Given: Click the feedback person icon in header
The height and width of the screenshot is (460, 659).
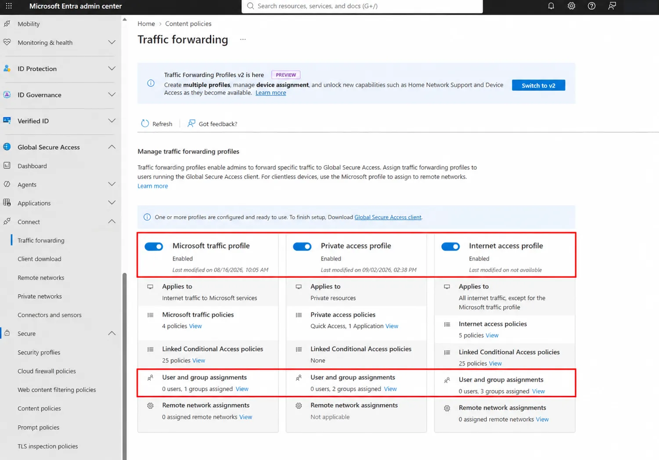Looking at the screenshot, I should point(612,6).
